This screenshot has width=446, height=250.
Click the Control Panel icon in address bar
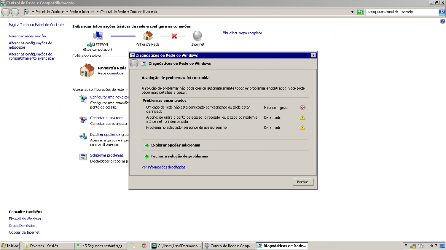click(27, 12)
